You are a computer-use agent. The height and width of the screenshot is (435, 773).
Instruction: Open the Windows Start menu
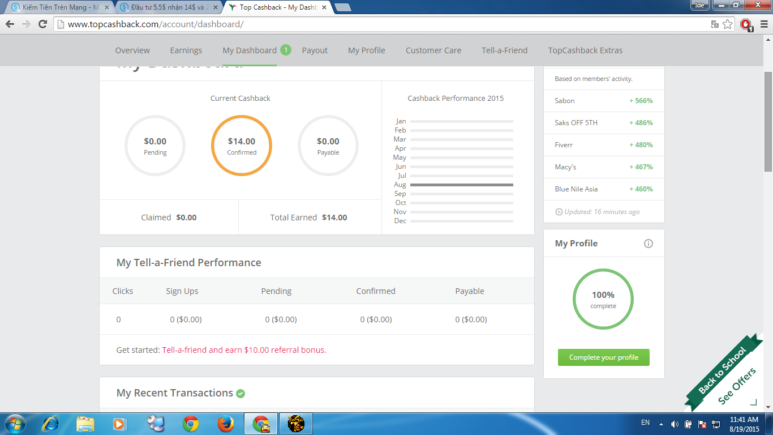(x=15, y=424)
